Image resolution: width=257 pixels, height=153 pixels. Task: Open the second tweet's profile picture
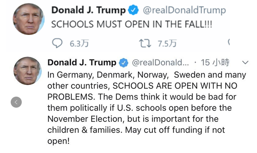28,71
